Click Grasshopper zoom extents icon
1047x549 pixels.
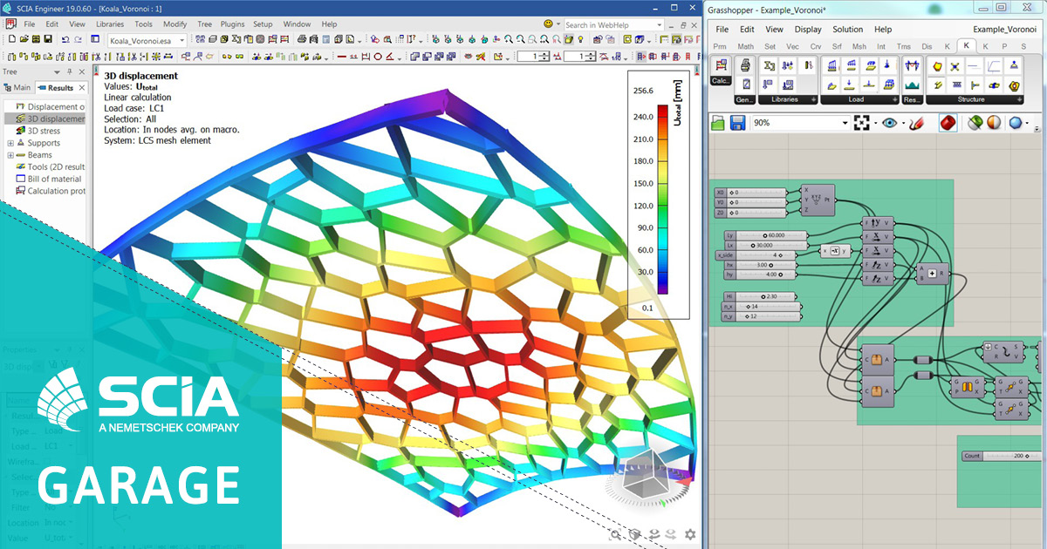(862, 123)
